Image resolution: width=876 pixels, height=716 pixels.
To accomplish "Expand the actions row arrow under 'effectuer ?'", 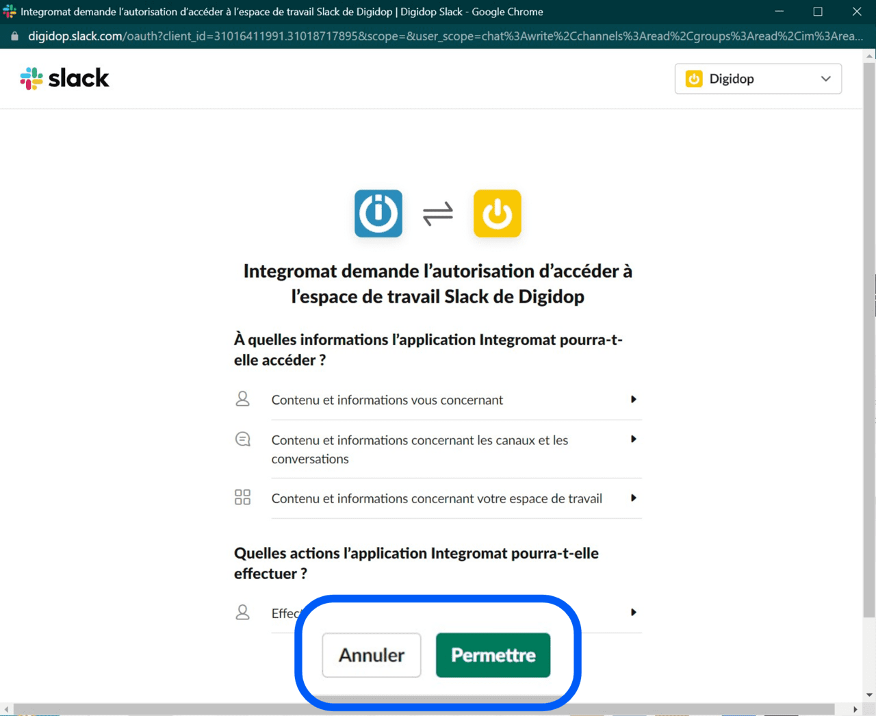I will click(x=633, y=612).
